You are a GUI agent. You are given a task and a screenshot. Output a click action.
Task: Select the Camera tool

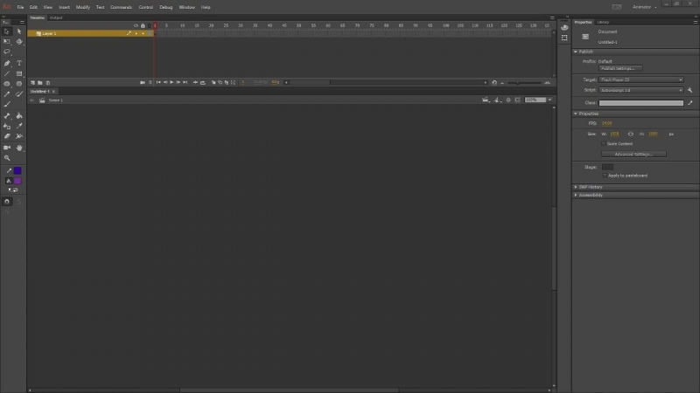tap(7, 148)
